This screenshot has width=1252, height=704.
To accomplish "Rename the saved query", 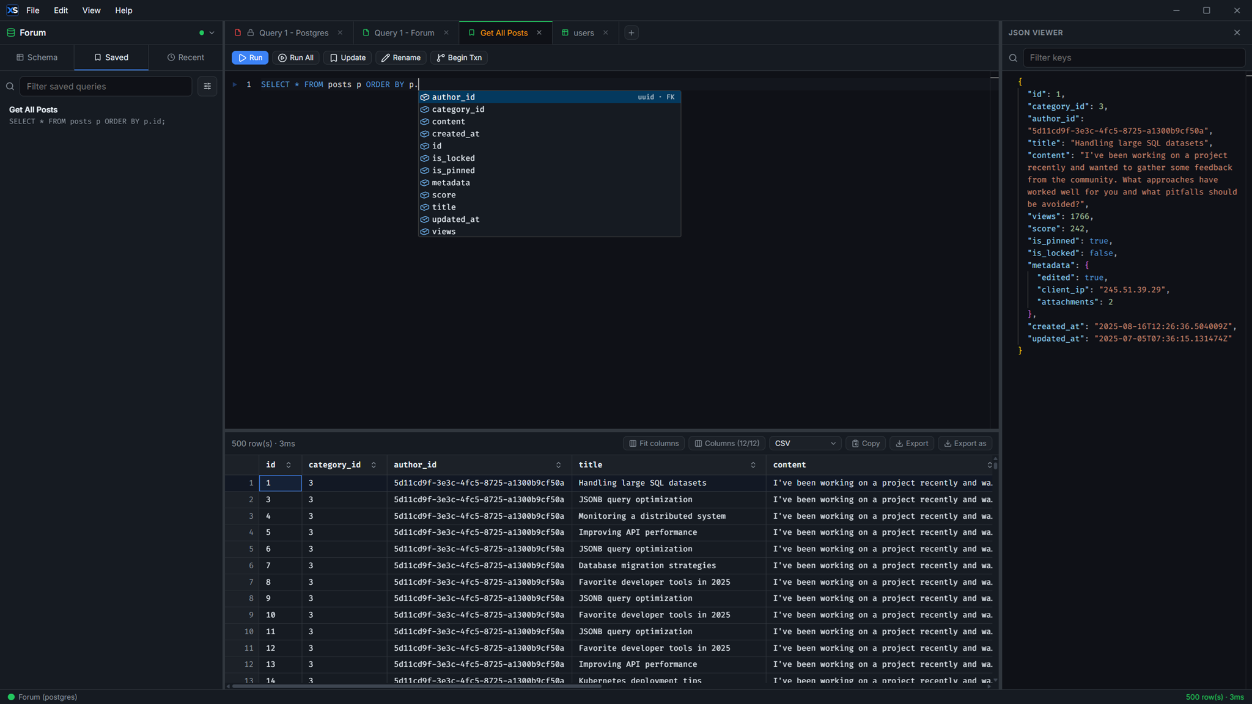I will tap(401, 58).
